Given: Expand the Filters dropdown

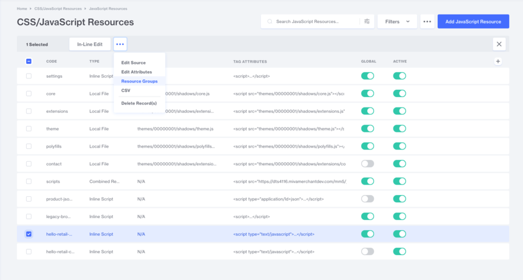Looking at the screenshot, I should [x=397, y=21].
